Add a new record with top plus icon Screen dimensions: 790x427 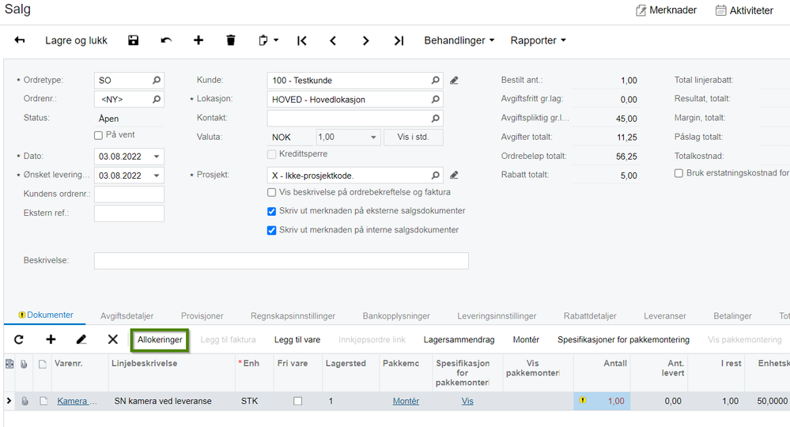[198, 40]
